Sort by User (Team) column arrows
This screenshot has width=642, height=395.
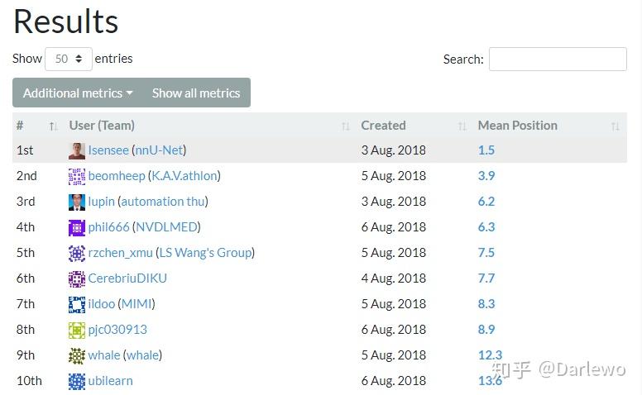[x=346, y=126]
